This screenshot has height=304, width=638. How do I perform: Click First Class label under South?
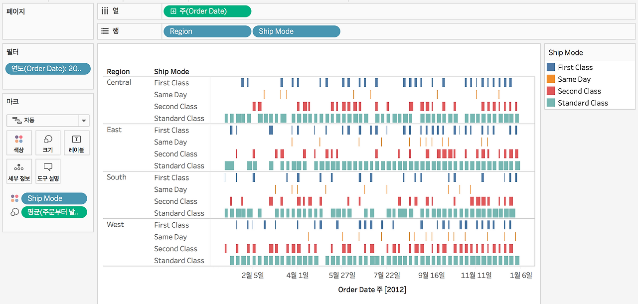click(171, 177)
